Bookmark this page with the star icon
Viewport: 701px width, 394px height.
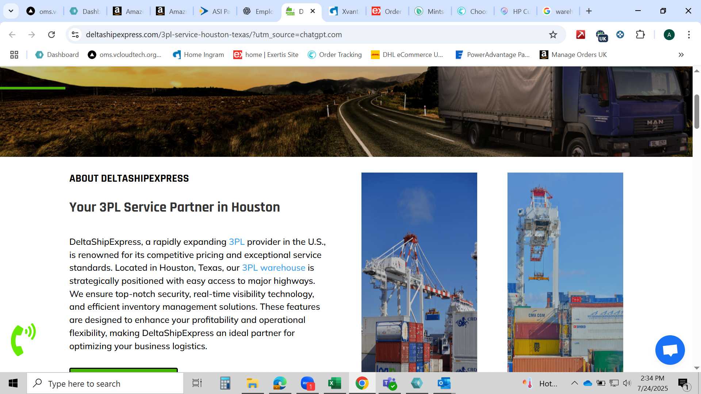[553, 35]
